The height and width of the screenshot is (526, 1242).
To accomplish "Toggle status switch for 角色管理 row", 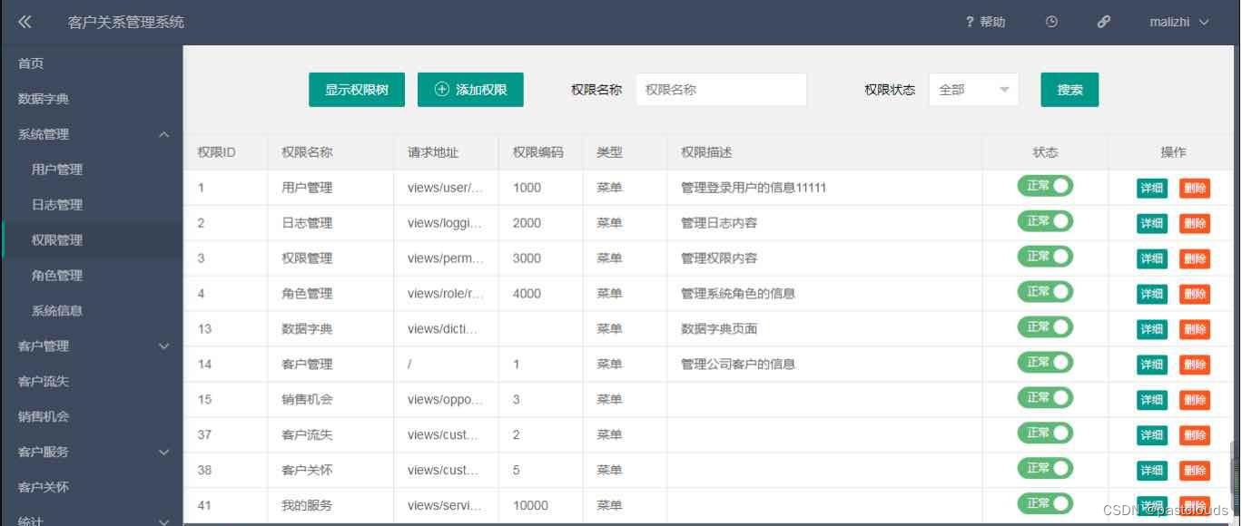I will (1045, 292).
